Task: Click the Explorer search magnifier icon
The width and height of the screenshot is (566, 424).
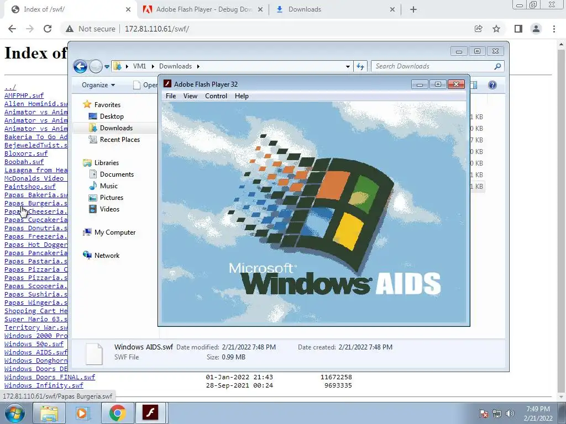Action: point(498,66)
